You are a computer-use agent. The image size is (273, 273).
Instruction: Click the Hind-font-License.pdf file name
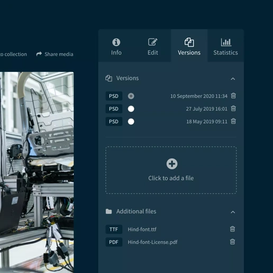click(x=152, y=242)
